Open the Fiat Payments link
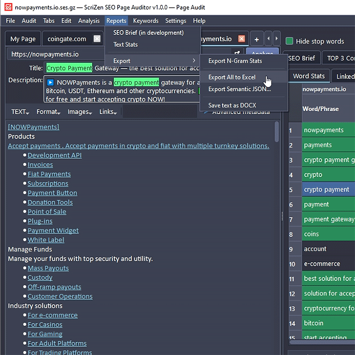Image resolution: width=355 pixels, height=355 pixels. click(x=49, y=174)
